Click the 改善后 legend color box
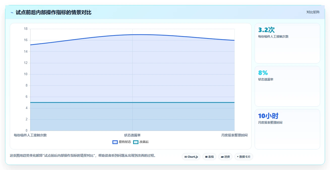330x170 pixels. point(136,142)
